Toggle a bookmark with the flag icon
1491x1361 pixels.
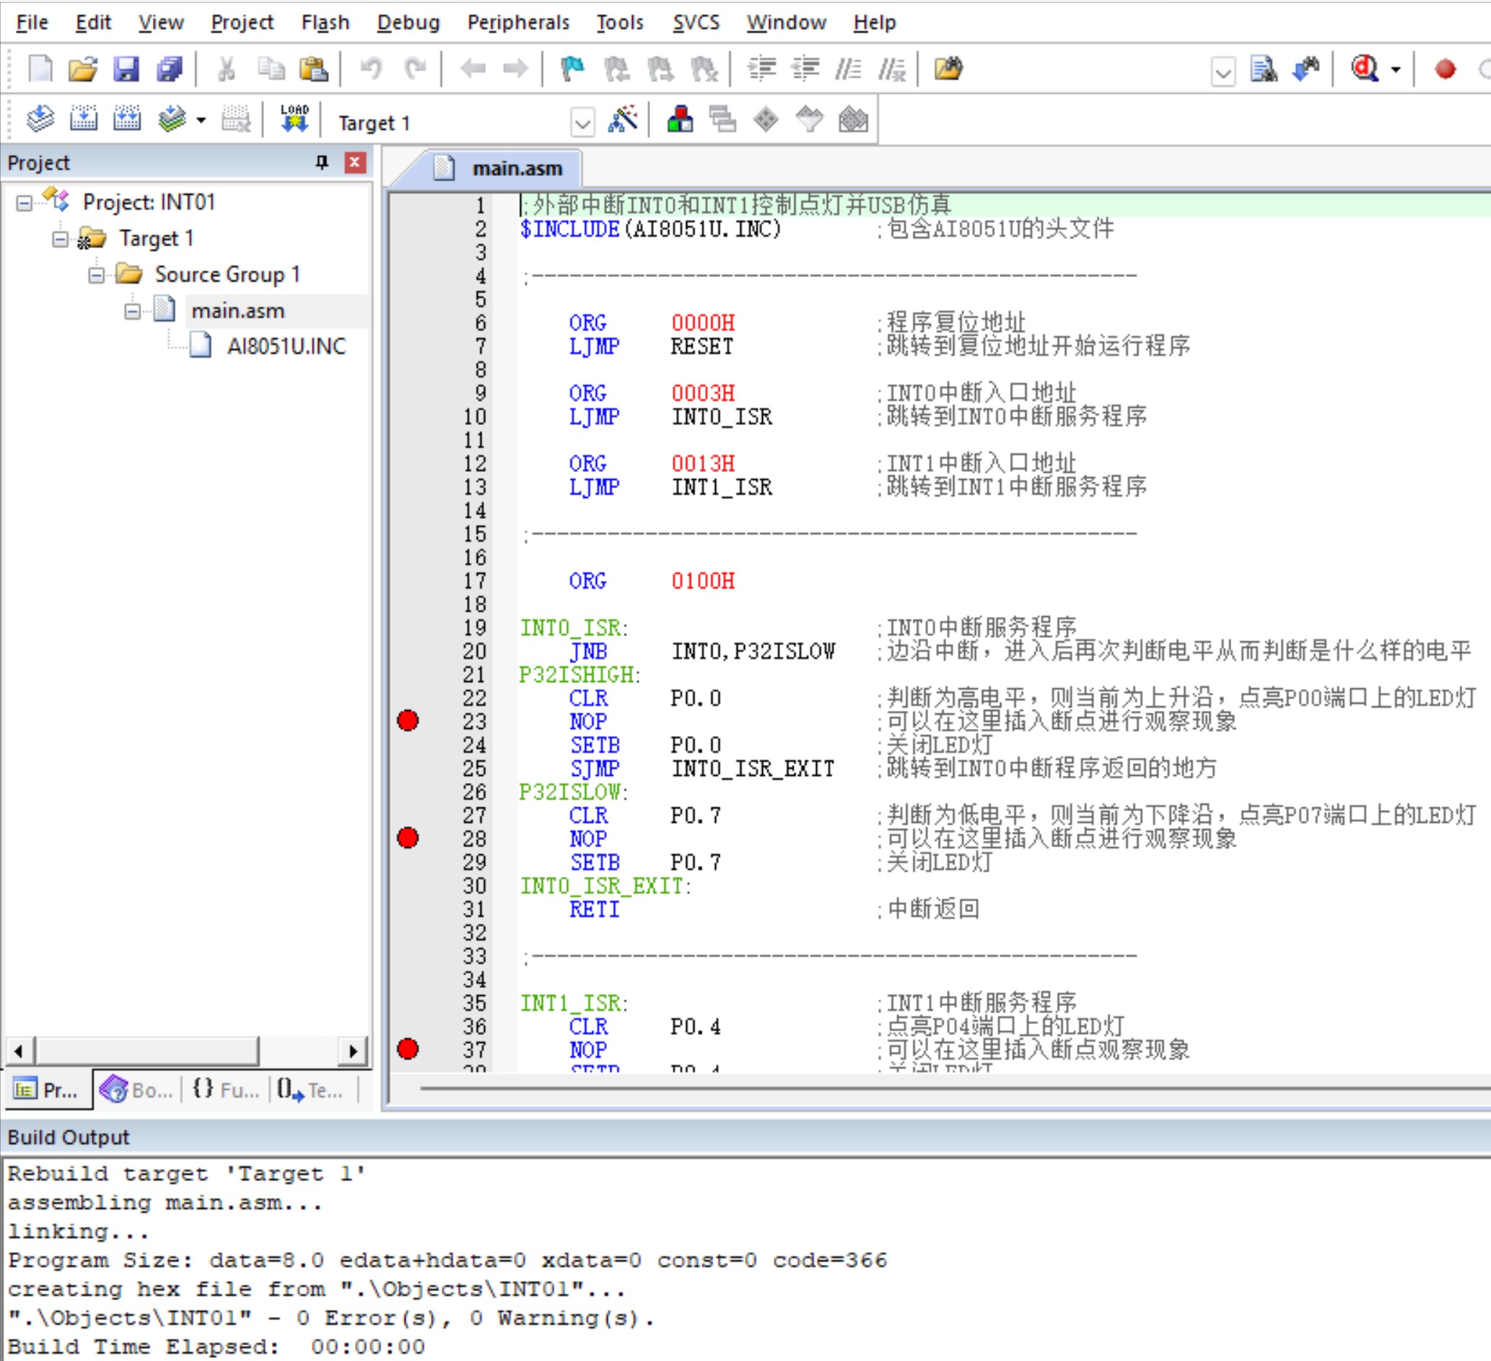572,69
